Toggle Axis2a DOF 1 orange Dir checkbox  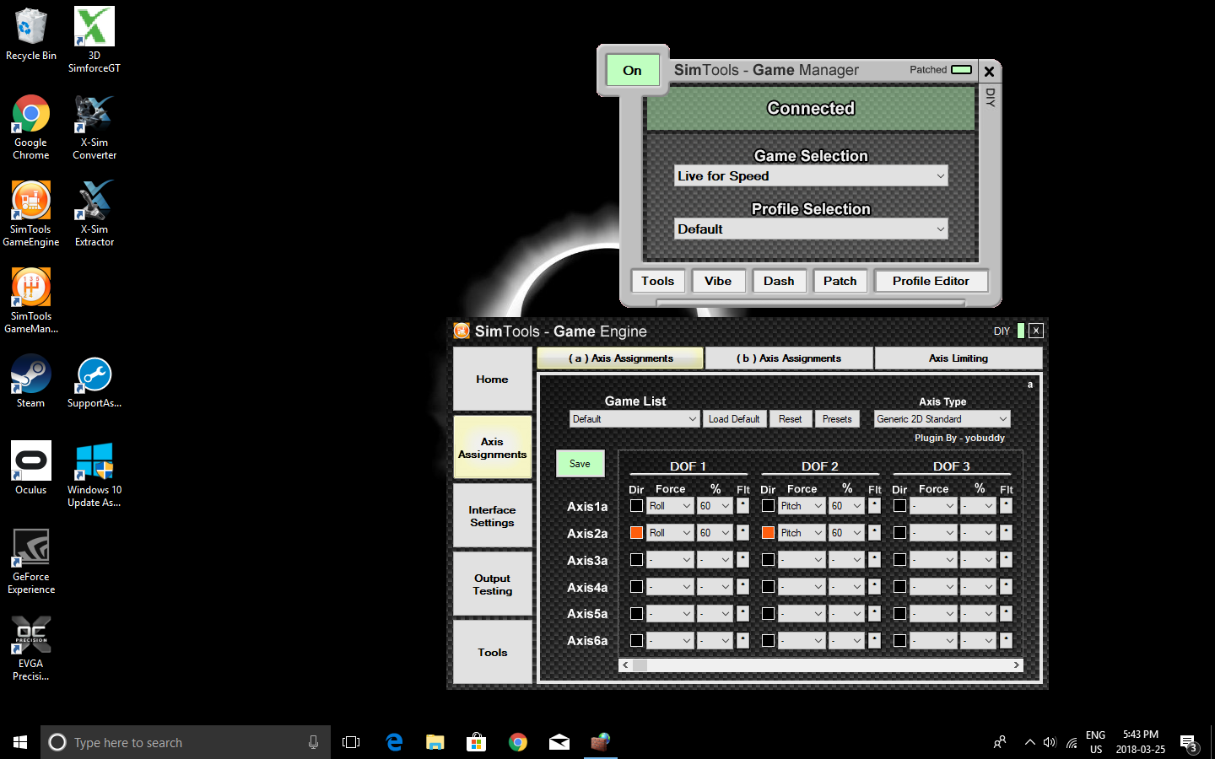pos(636,533)
